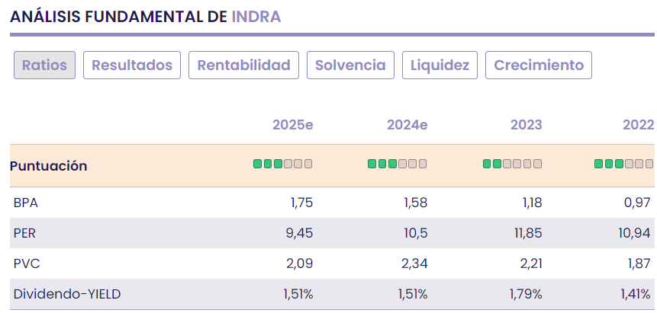View the Crecimiento tab

[539, 65]
